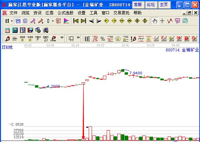Click the teal 线 icon

coord(185,21)
